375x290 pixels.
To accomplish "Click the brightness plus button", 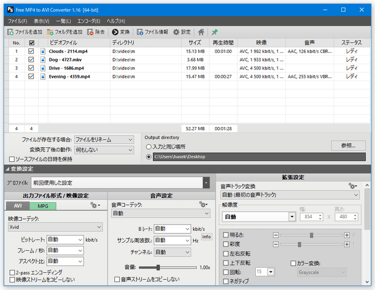I will coord(347,235).
